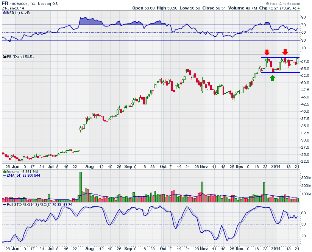Click the candlestick icon before FB (Daily)
Screen dimensions: 312x252
[x=5, y=57]
